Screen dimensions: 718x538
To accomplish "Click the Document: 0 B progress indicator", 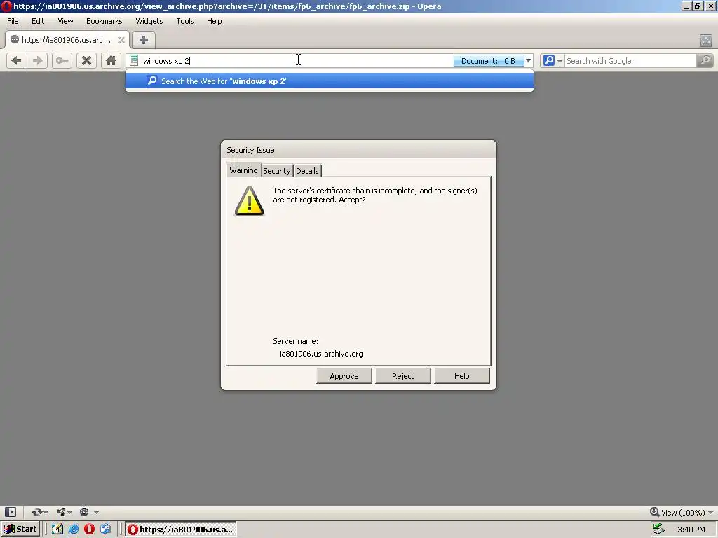I will click(x=489, y=61).
